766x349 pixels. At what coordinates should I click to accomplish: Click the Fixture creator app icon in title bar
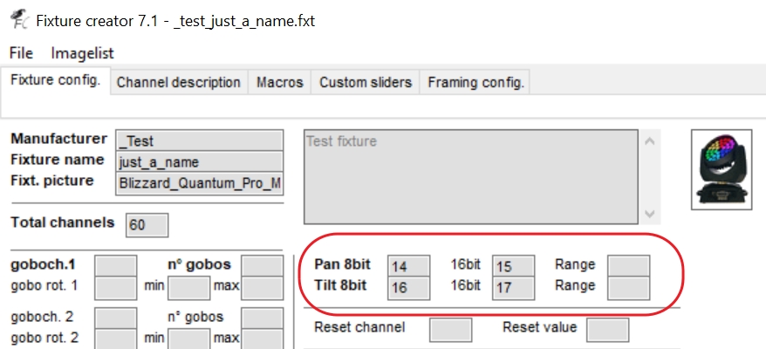tap(19, 19)
